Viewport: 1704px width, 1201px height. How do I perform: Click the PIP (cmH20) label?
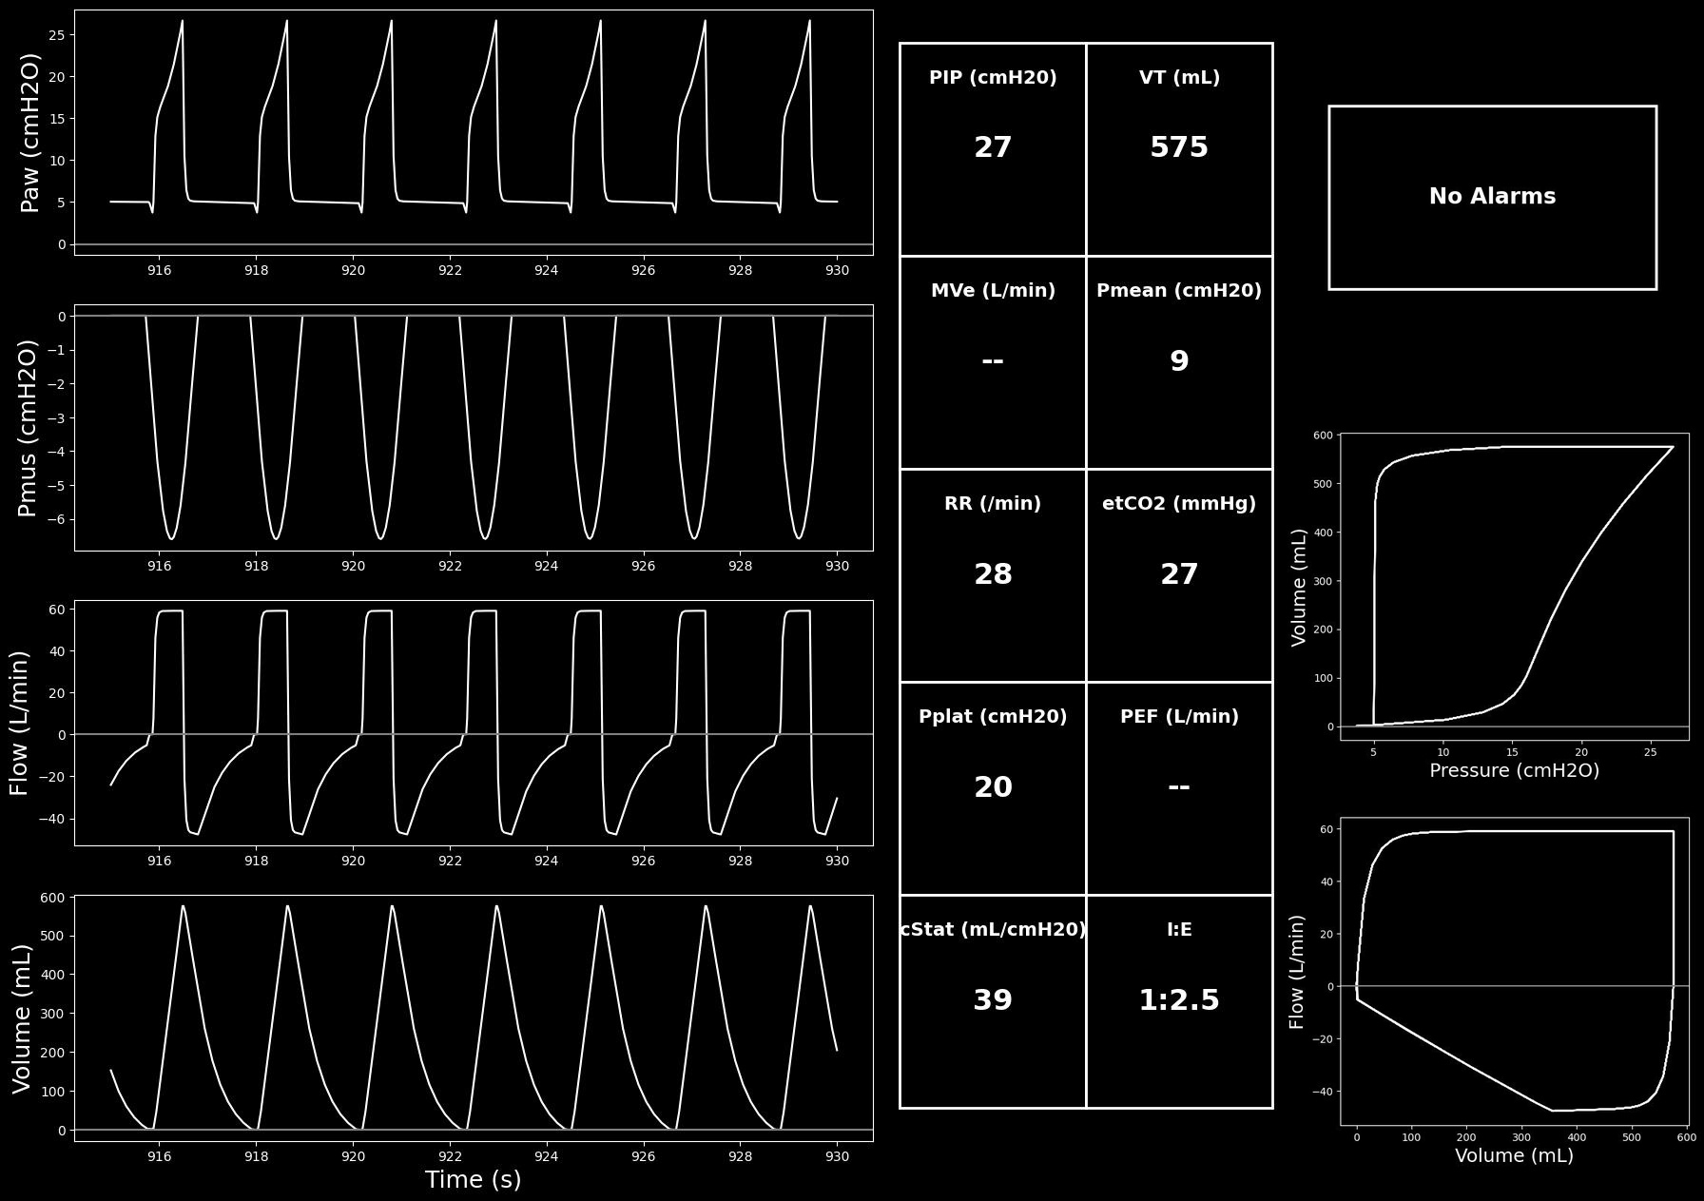(x=993, y=78)
